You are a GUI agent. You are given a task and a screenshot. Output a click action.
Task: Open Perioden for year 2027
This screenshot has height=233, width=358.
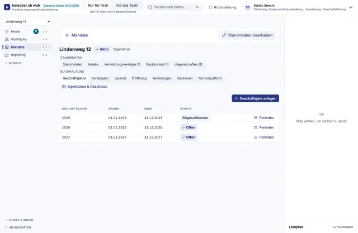[x=263, y=137]
